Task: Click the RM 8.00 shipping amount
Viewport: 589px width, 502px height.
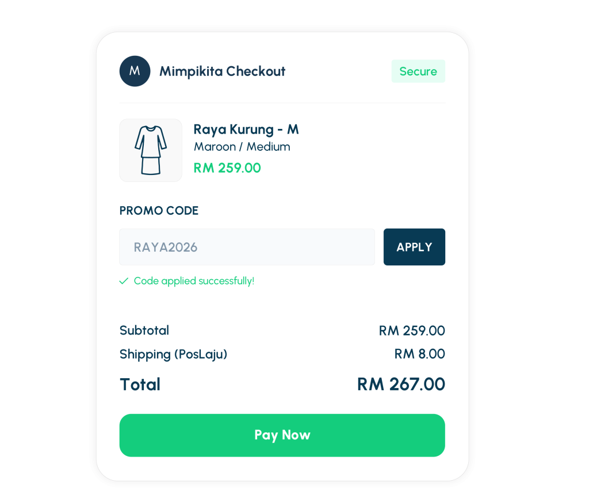Action: [x=419, y=354]
